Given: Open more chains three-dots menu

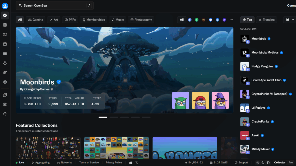Looking at the screenshot, I should pyautogui.click(x=231, y=20).
